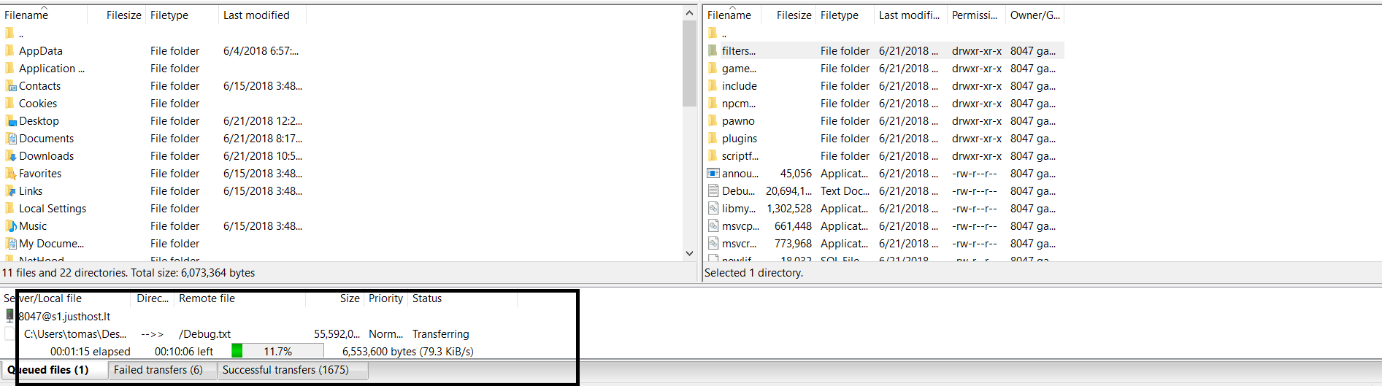This screenshot has height=386, width=1382.
Task: Sort local files by Filetype column
Action: point(182,15)
